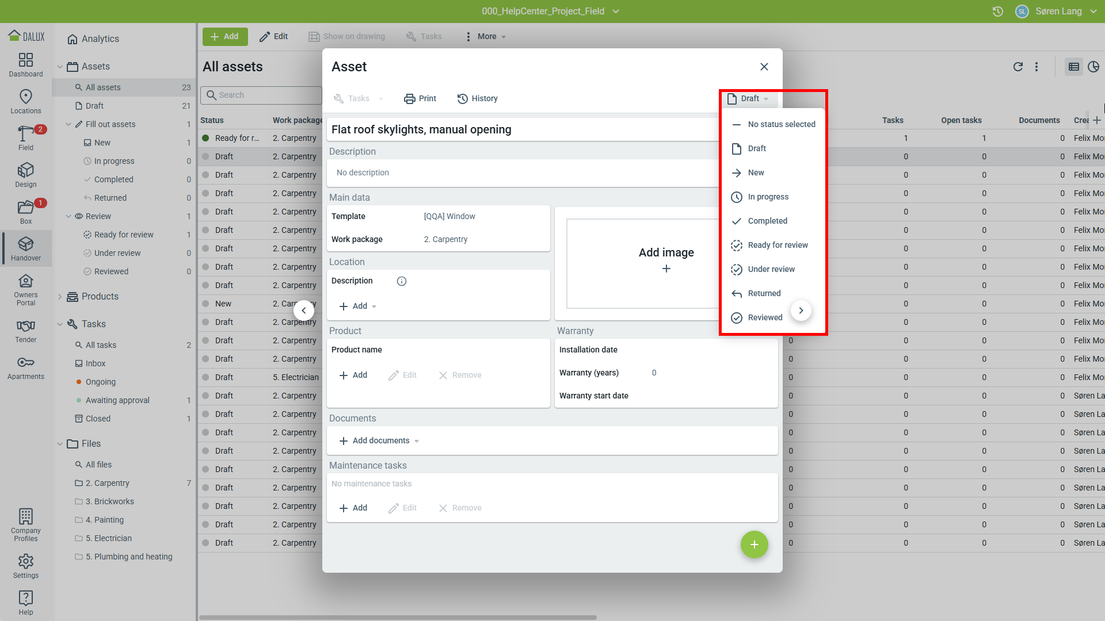This screenshot has height=621, width=1105.
Task: Click the green floating plus button
Action: pyautogui.click(x=754, y=545)
